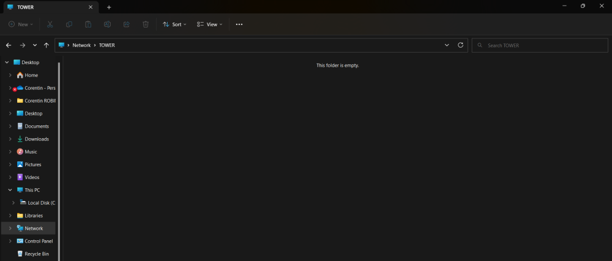Expand address bar history dropdown
Screen dimensions: 612x261
(x=447, y=45)
